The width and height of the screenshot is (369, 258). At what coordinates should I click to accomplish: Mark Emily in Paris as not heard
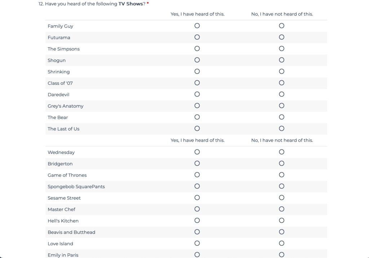pyautogui.click(x=281, y=255)
